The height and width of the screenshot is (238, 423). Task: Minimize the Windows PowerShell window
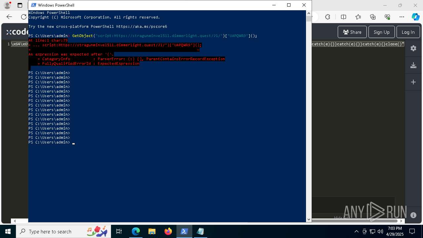(x=274, y=5)
